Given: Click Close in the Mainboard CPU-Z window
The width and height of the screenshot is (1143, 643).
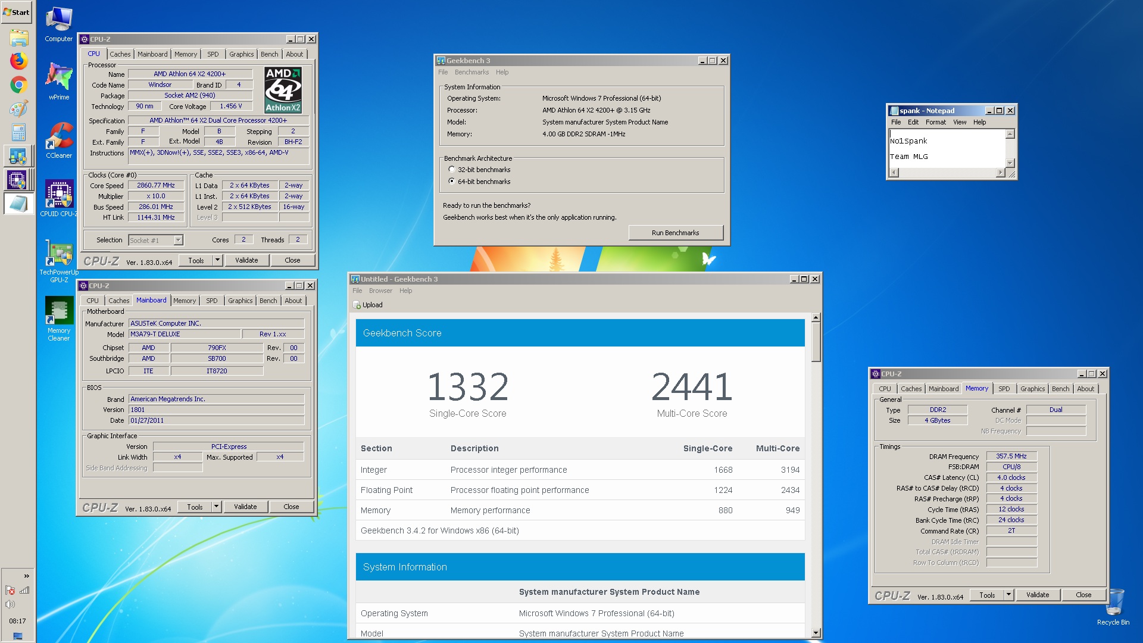Looking at the screenshot, I should point(291,507).
